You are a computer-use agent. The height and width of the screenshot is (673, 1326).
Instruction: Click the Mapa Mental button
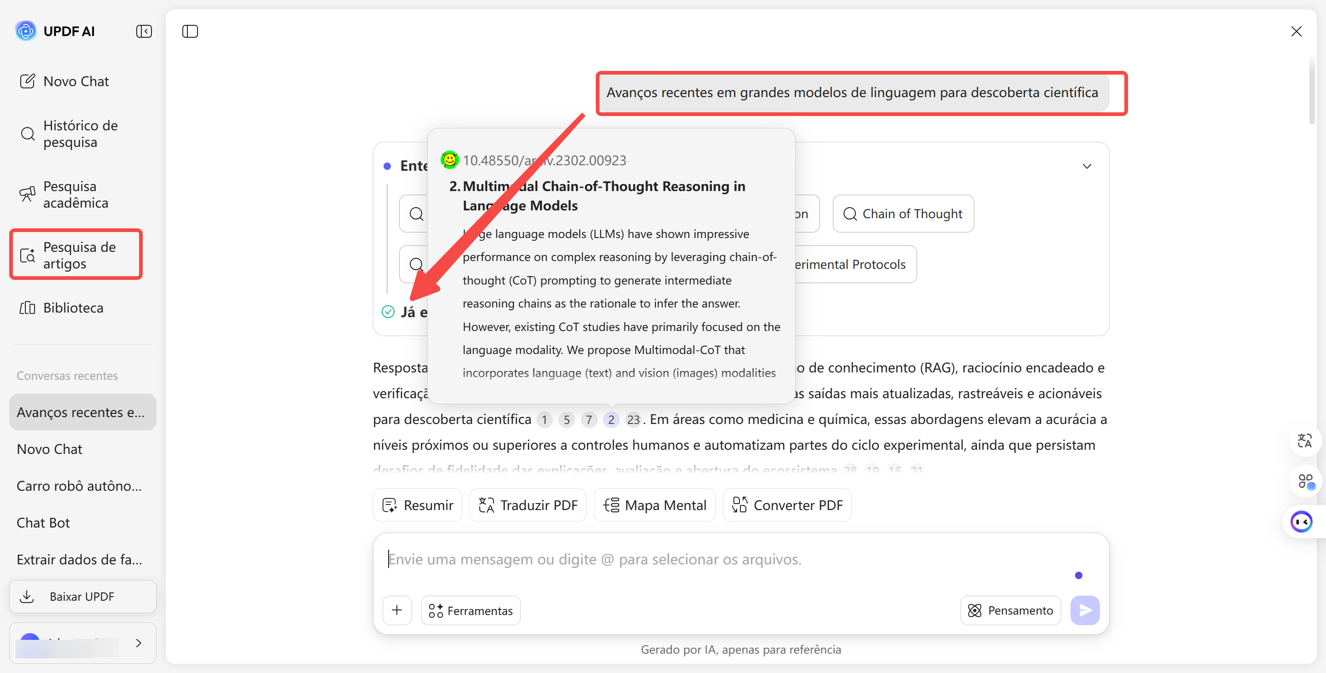point(654,505)
